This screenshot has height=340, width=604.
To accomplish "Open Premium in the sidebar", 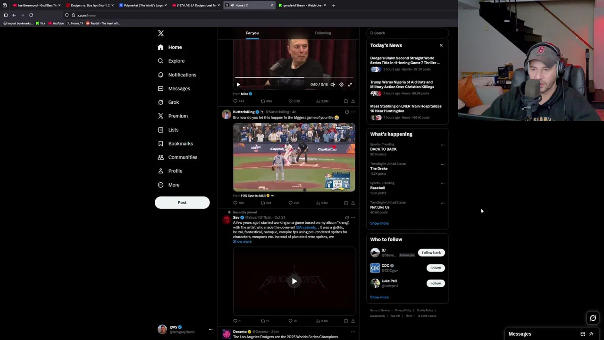I will 173,116.
